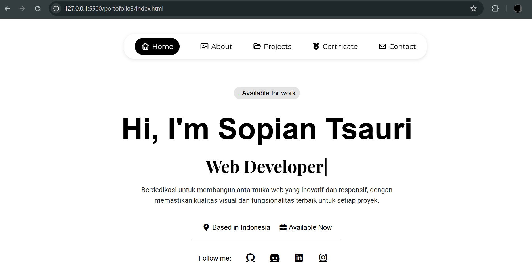The width and height of the screenshot is (532, 266).
Task: Select the Home nav tab
Action: click(157, 46)
